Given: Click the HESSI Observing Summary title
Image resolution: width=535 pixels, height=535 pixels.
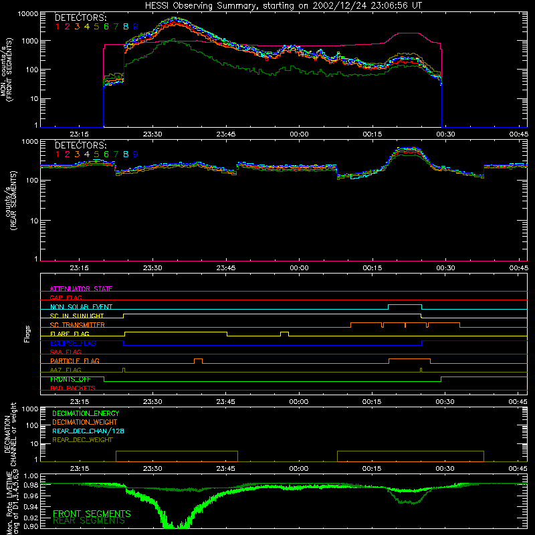Looking at the screenshot, I should pyautogui.click(x=283, y=5).
